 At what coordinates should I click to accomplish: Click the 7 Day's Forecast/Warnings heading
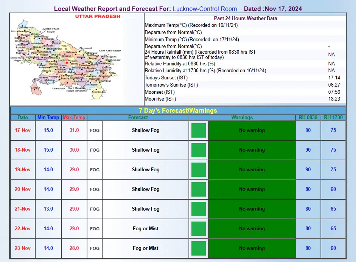pyautogui.click(x=178, y=111)
